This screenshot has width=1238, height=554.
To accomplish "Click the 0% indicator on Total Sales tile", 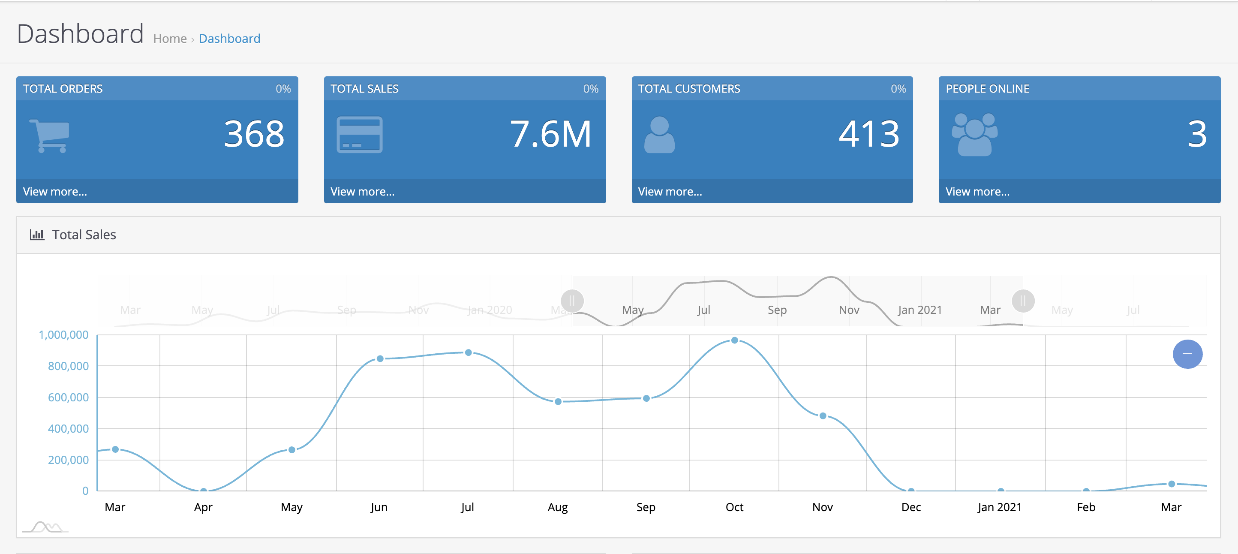I will click(591, 88).
